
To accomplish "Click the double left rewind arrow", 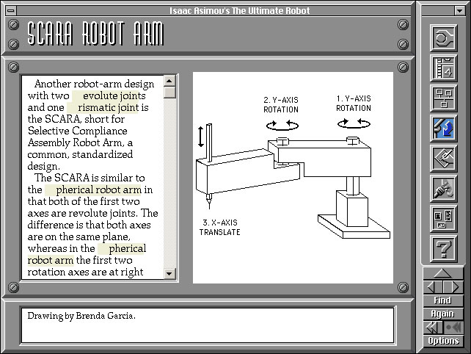I will click(x=433, y=328).
